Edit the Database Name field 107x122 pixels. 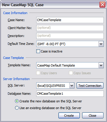(x=70, y=94)
